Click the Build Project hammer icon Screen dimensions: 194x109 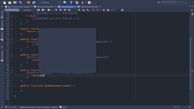[x=71, y=2]
